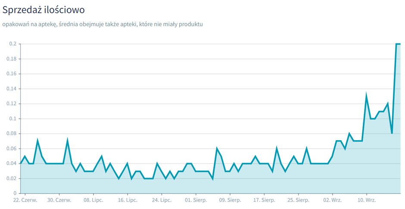This screenshot has height=209, width=405.
Task: Click the '22. Czerw.' x-axis date label
Action: [x=25, y=200]
